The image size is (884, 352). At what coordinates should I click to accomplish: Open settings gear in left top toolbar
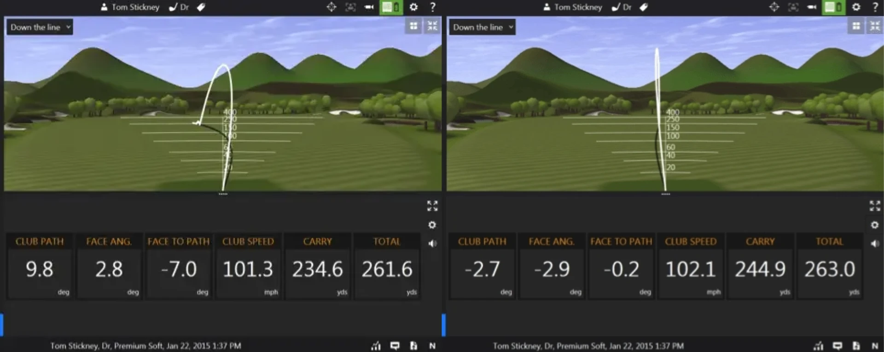coord(413,7)
